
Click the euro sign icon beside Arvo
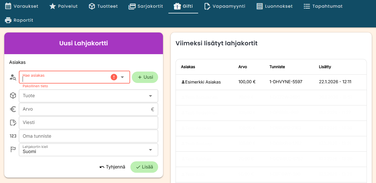click(13, 109)
